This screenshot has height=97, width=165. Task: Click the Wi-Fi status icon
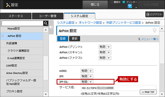[130, 6]
